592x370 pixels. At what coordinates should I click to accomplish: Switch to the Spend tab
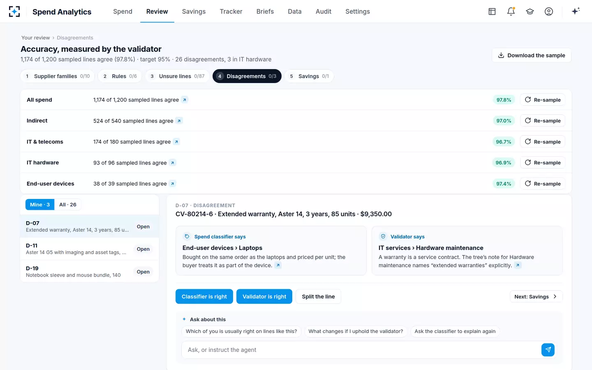coord(123,12)
